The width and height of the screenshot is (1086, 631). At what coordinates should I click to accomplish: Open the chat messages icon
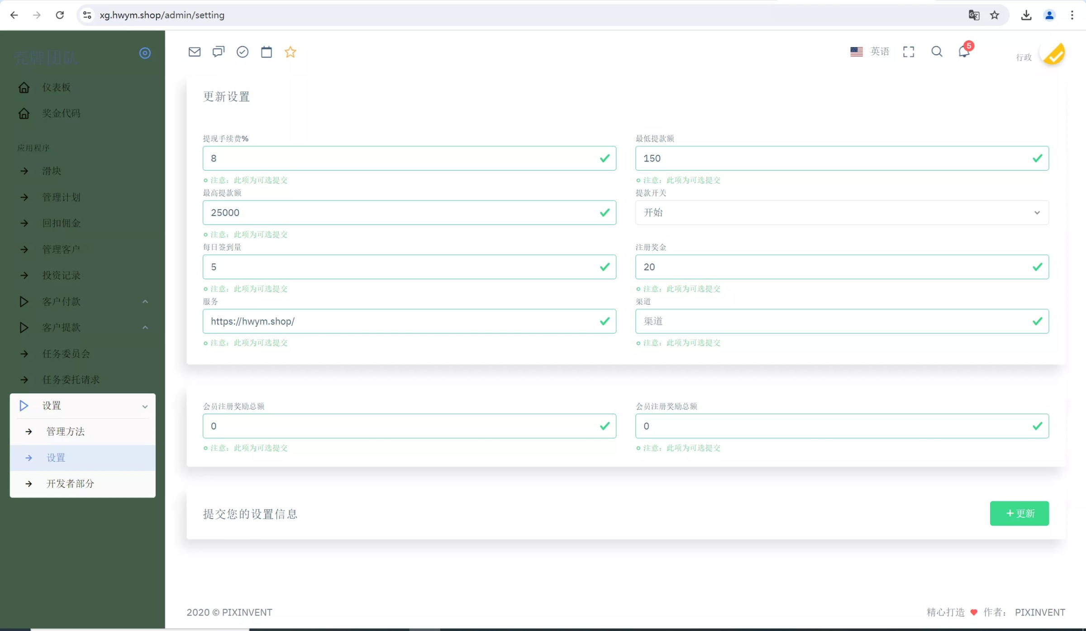(x=219, y=52)
